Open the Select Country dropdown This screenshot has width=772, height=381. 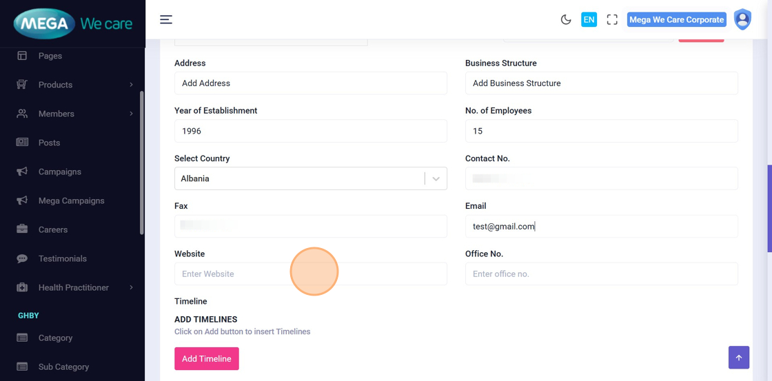(310, 178)
